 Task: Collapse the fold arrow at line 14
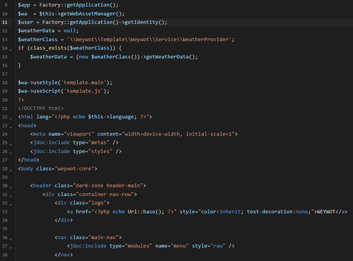coord(10,48)
